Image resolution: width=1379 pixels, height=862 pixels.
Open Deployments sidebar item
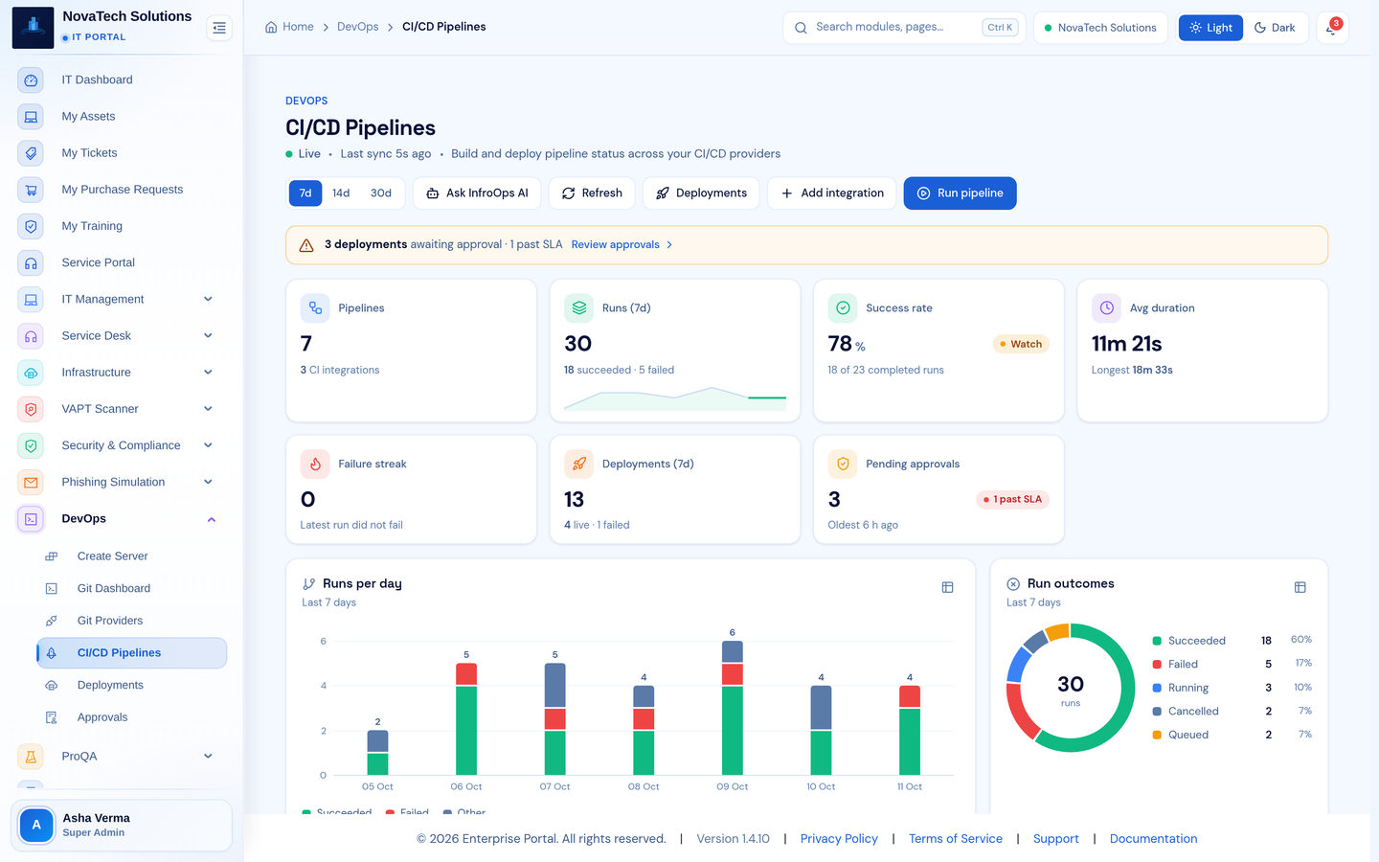tap(132, 686)
